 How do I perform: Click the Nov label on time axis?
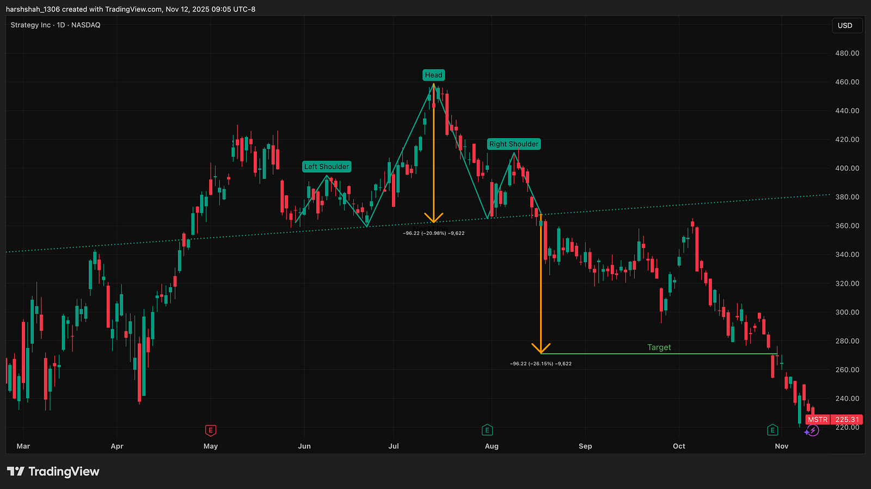(x=782, y=447)
